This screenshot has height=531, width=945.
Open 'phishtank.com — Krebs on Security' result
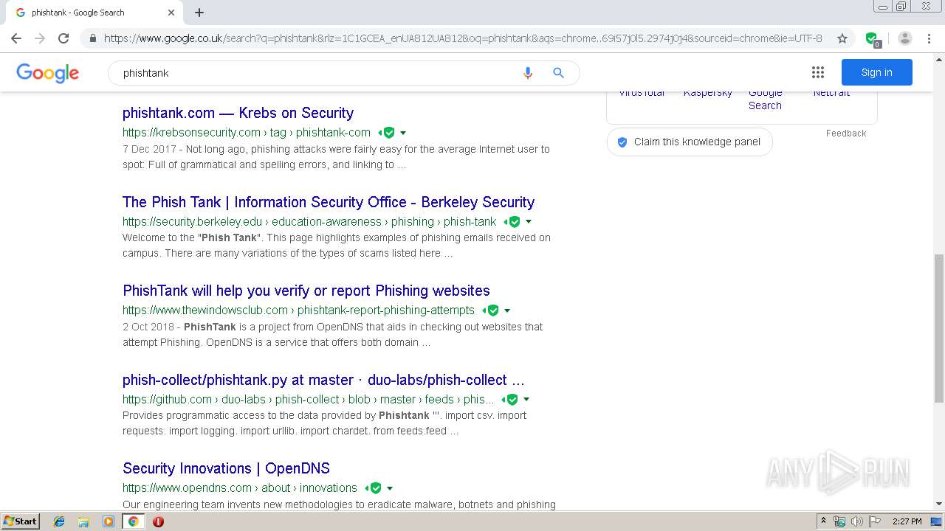tap(238, 113)
